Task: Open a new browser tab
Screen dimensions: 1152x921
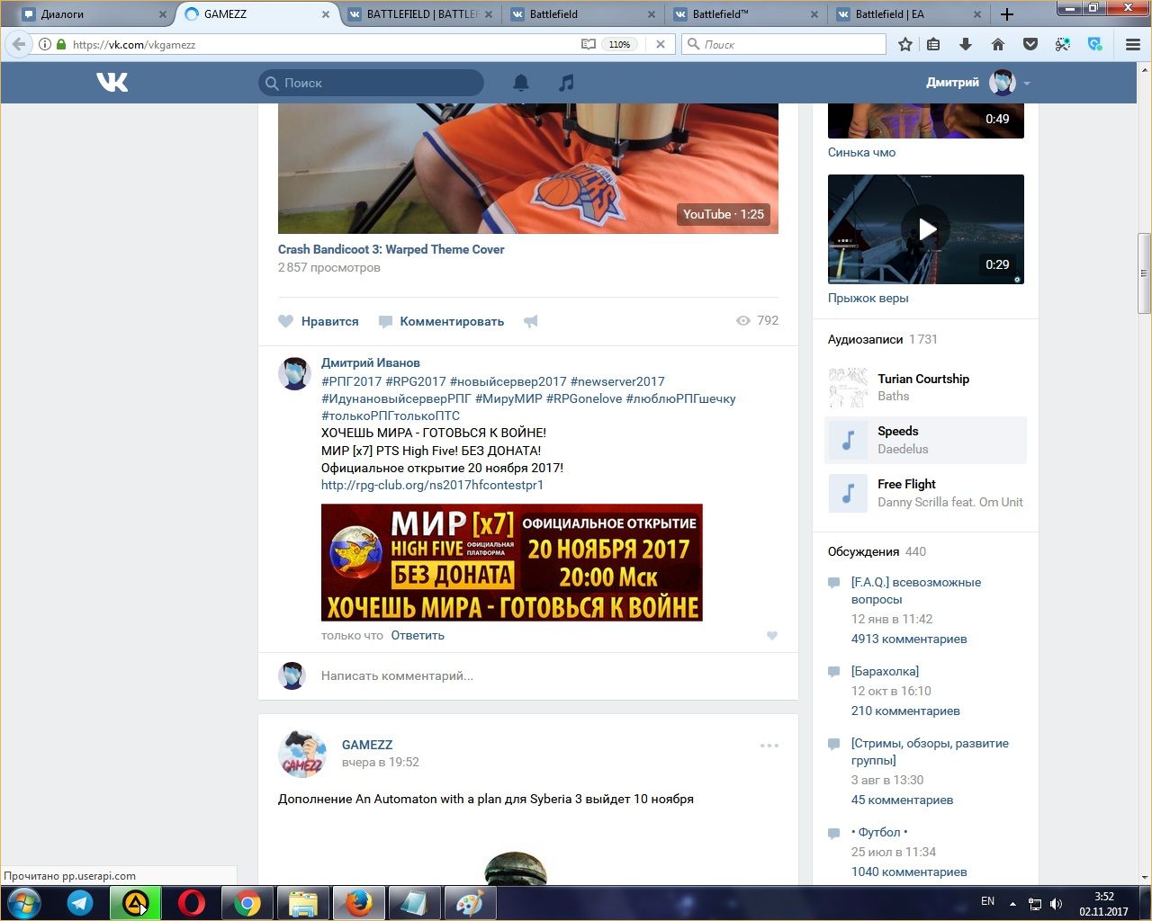Action: 1007,14
